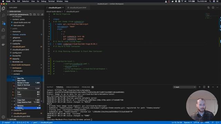
Task: Open the bash terminal selector dropdown
Action: [184, 87]
